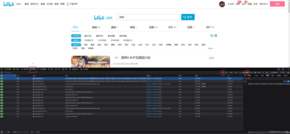Screen dimensions: 290x134
Task: Switch to the 番剧 results tab
Action: click(x=114, y=27)
